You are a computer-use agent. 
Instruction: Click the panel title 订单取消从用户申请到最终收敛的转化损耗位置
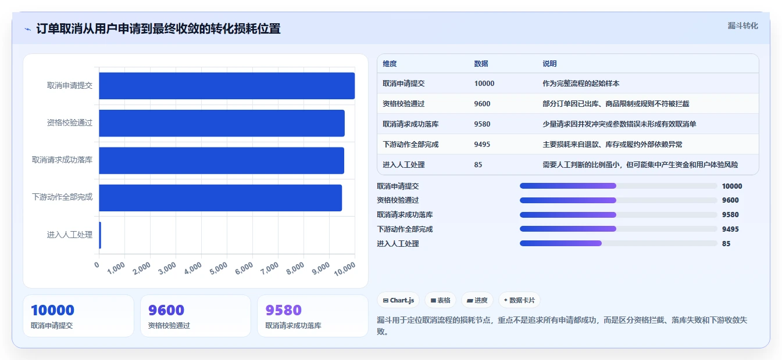[158, 28]
